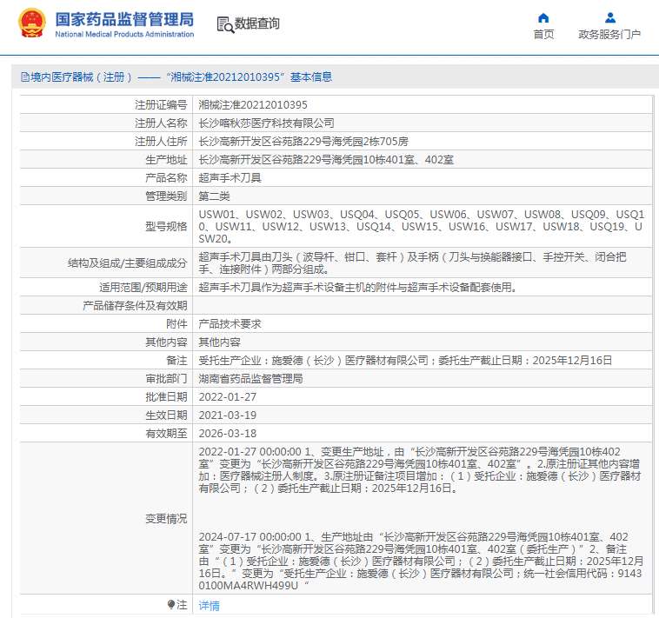Image resolution: width=659 pixels, height=618 pixels.
Task: Click registrant name 长沙喀秋莎医疗科技有限公司
Action: [266, 123]
